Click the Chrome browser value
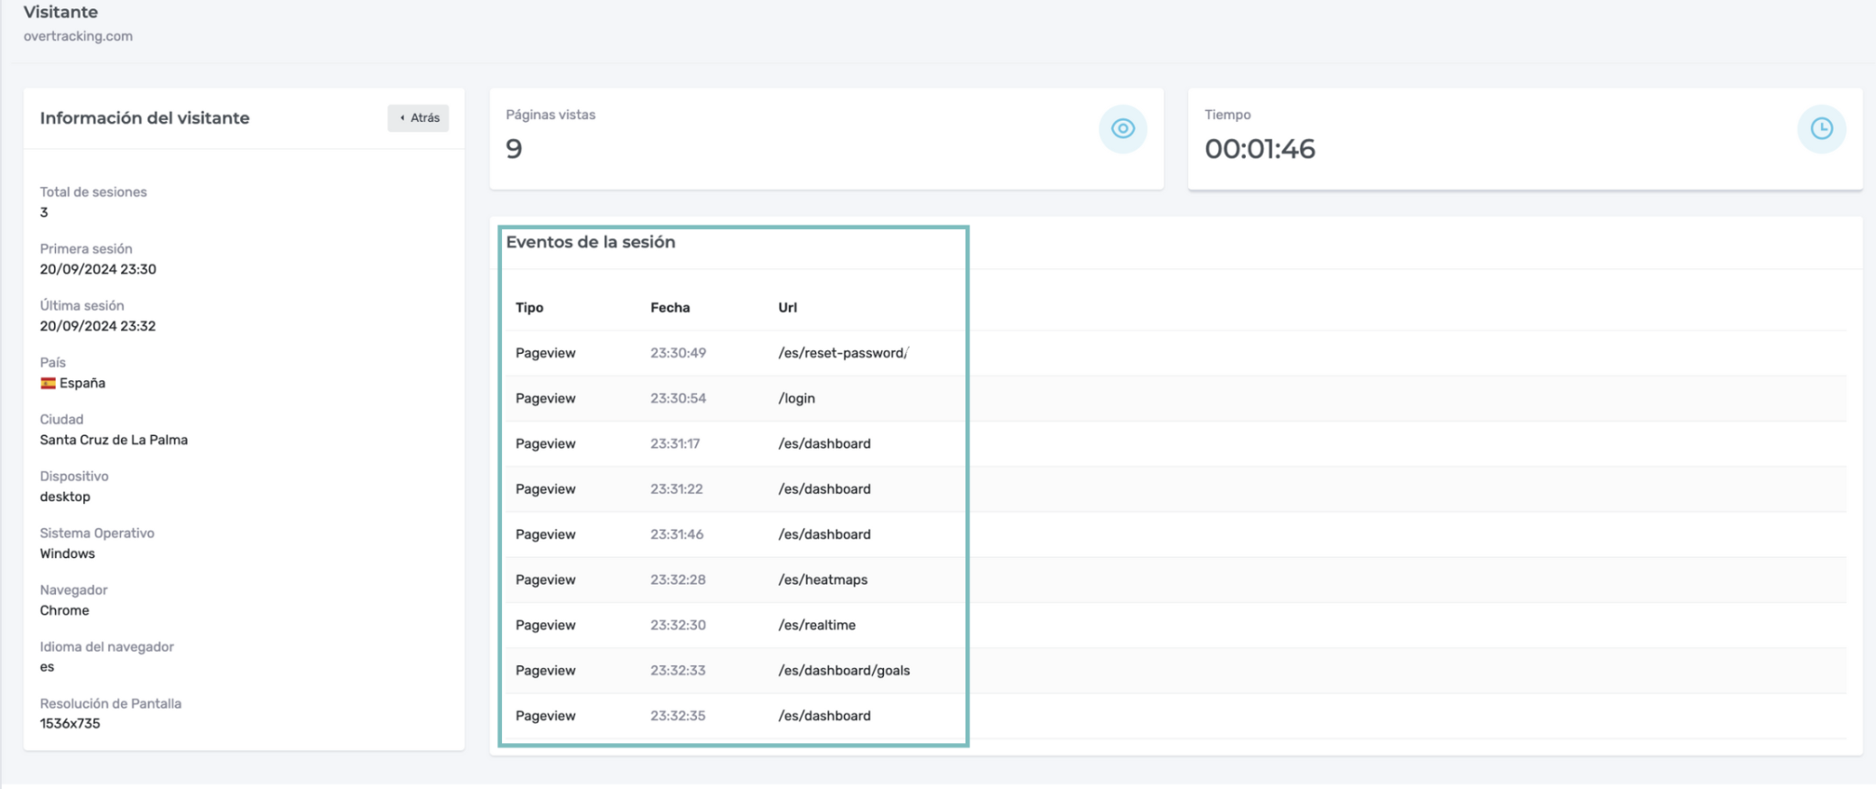 pyautogui.click(x=65, y=610)
